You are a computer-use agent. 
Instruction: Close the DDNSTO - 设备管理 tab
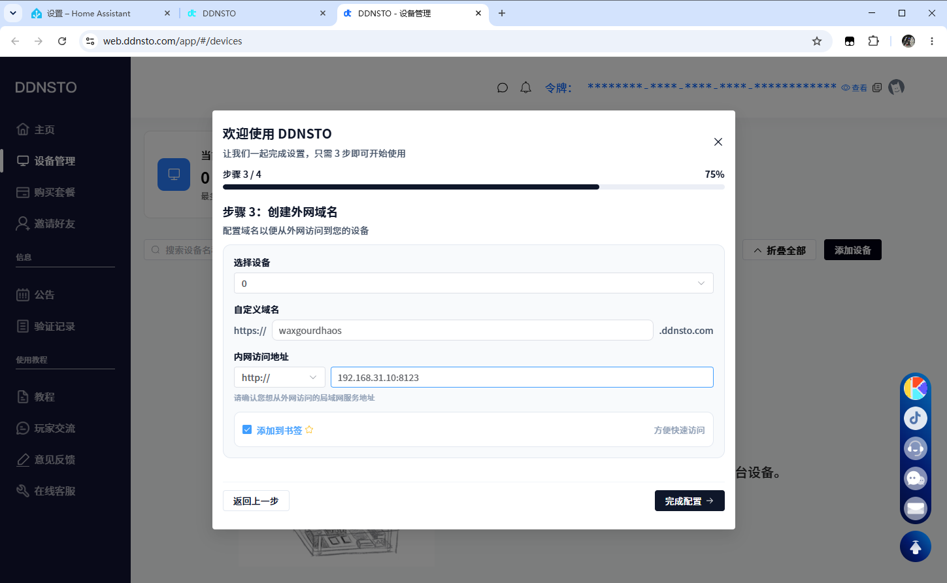(478, 13)
